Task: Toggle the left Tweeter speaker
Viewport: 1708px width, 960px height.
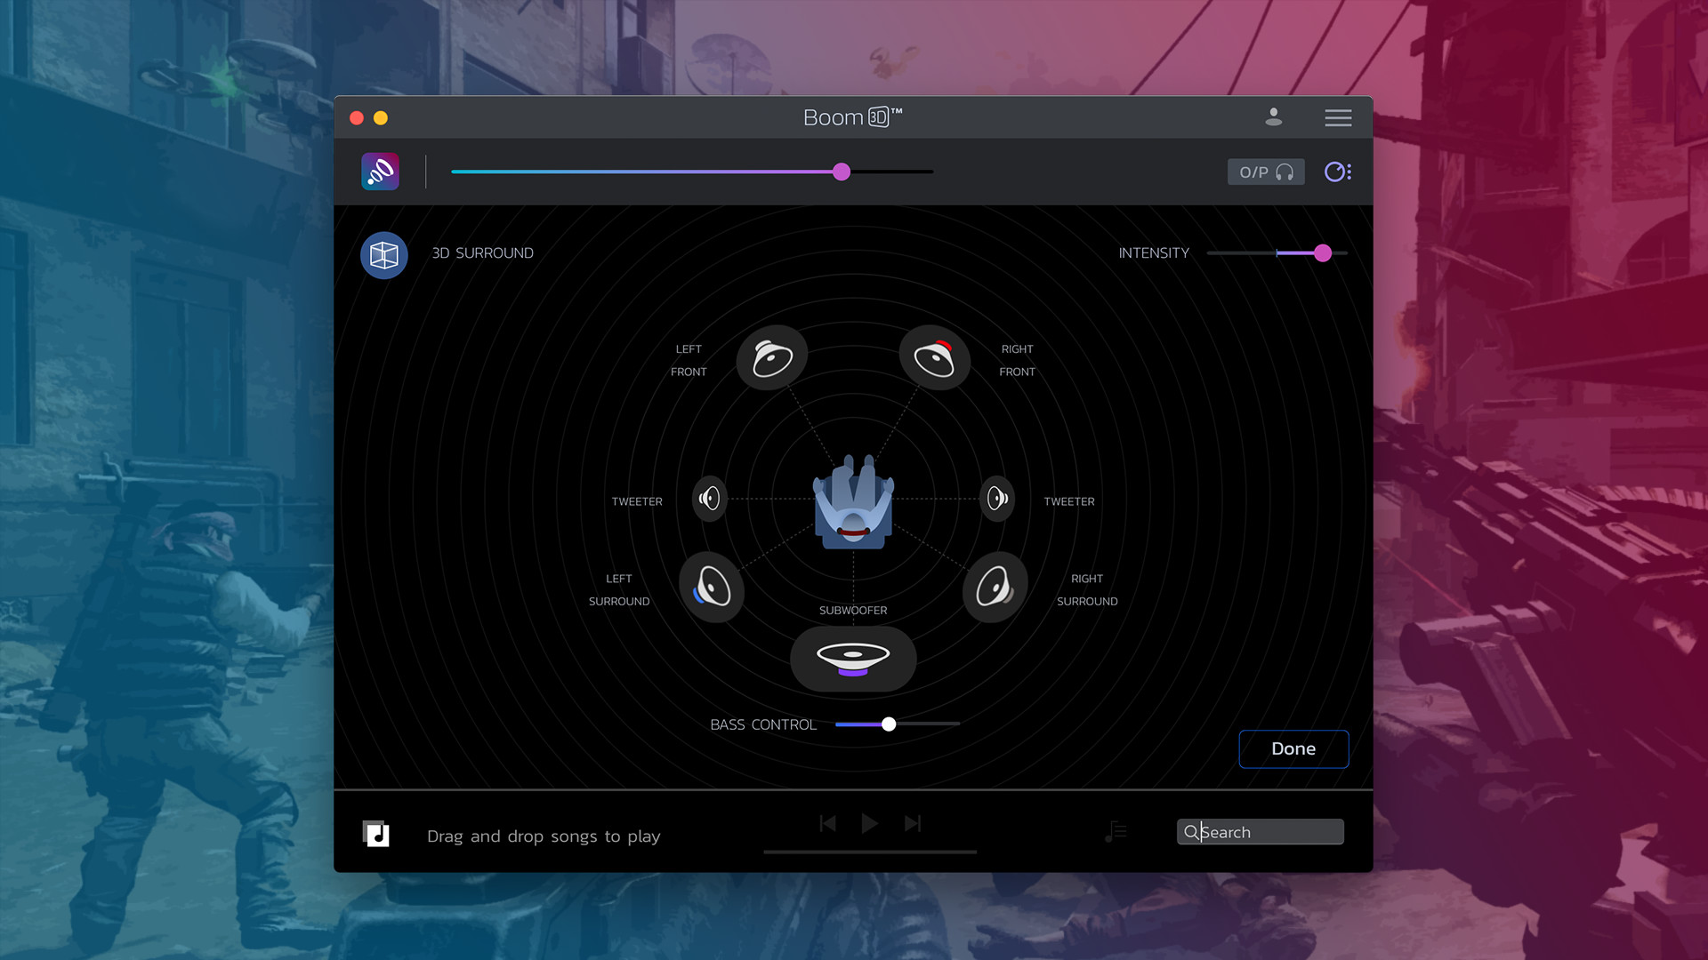Action: click(x=709, y=499)
